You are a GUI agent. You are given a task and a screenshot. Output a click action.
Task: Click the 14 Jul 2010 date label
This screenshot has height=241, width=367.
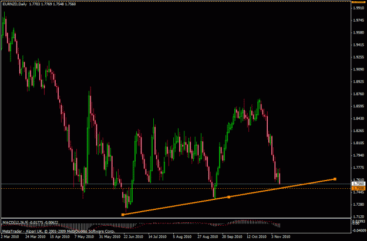tap(157, 236)
